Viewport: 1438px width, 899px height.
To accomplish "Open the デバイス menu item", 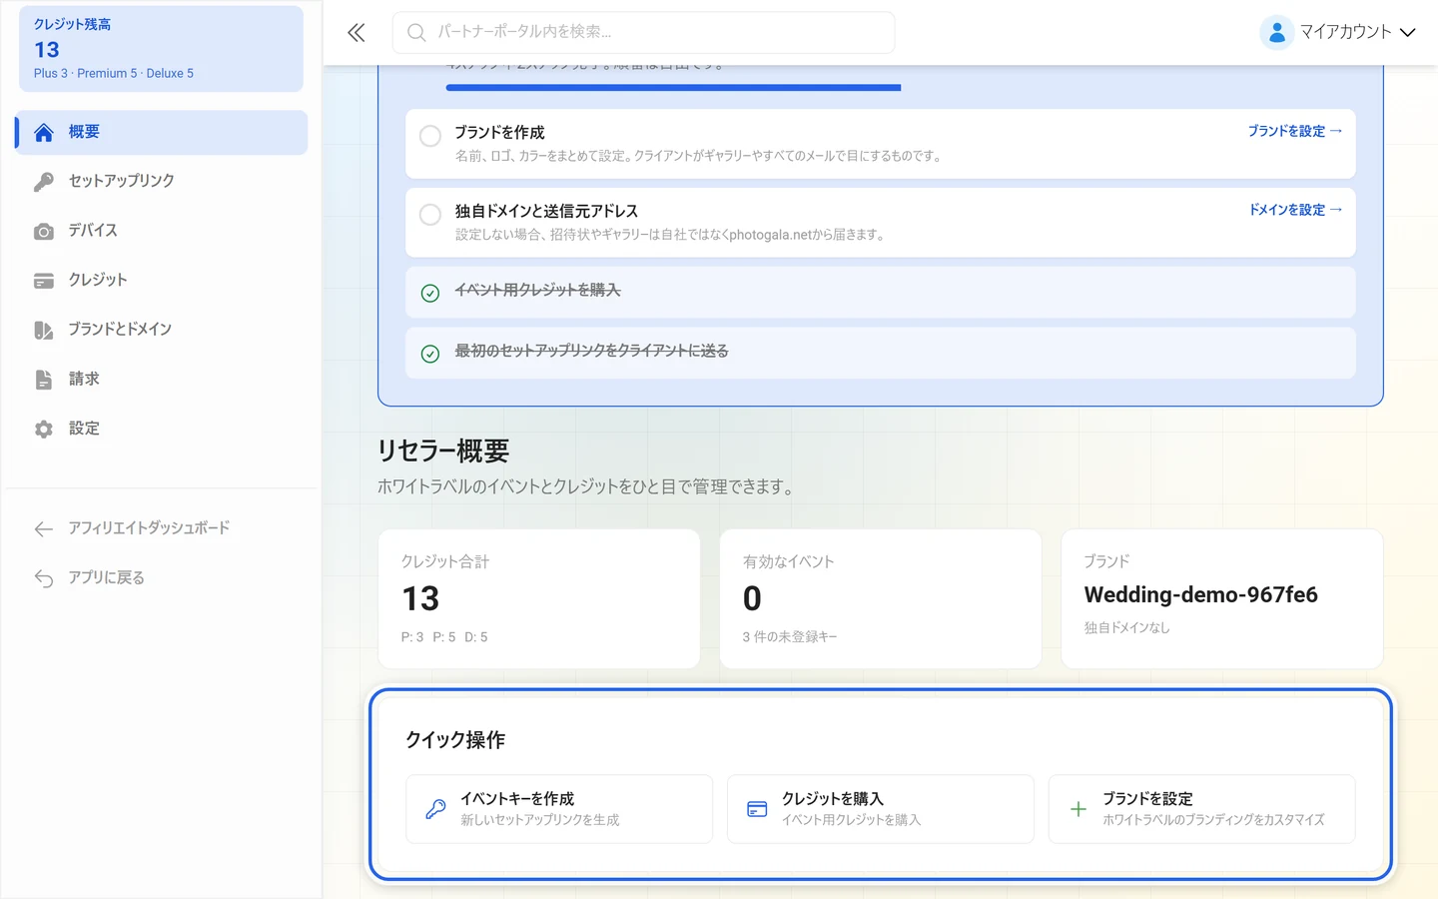I will 162,231.
